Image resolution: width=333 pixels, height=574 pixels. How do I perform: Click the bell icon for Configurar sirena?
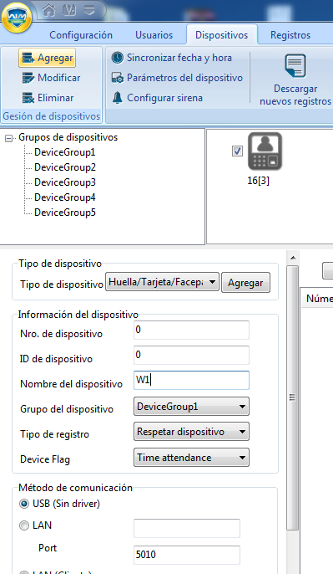(118, 98)
